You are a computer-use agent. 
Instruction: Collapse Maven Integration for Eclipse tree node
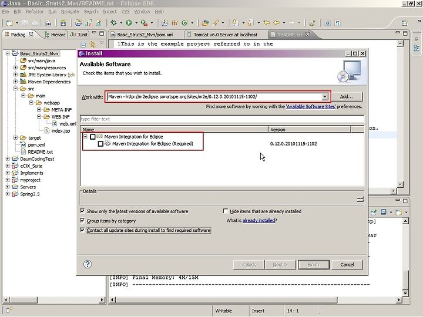pyautogui.click(x=85, y=137)
